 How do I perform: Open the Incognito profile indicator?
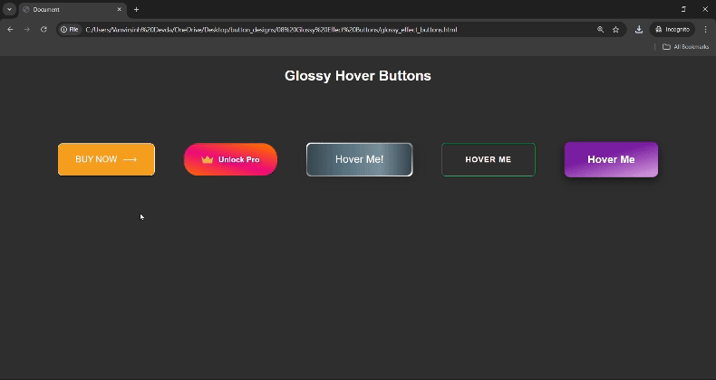[x=672, y=30]
